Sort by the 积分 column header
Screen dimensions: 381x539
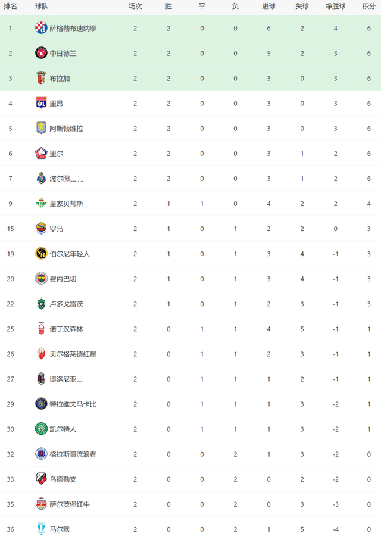(x=368, y=6)
